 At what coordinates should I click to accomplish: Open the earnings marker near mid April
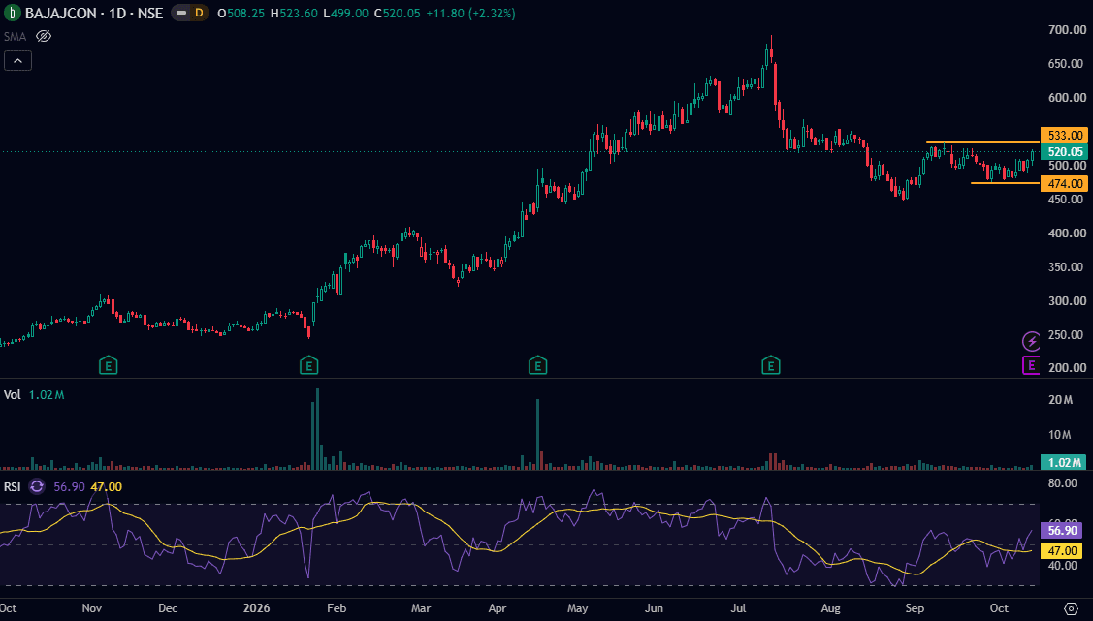coord(537,365)
